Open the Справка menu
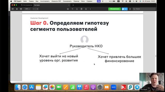This screenshot has height=92, width=165. [x=89, y=1]
